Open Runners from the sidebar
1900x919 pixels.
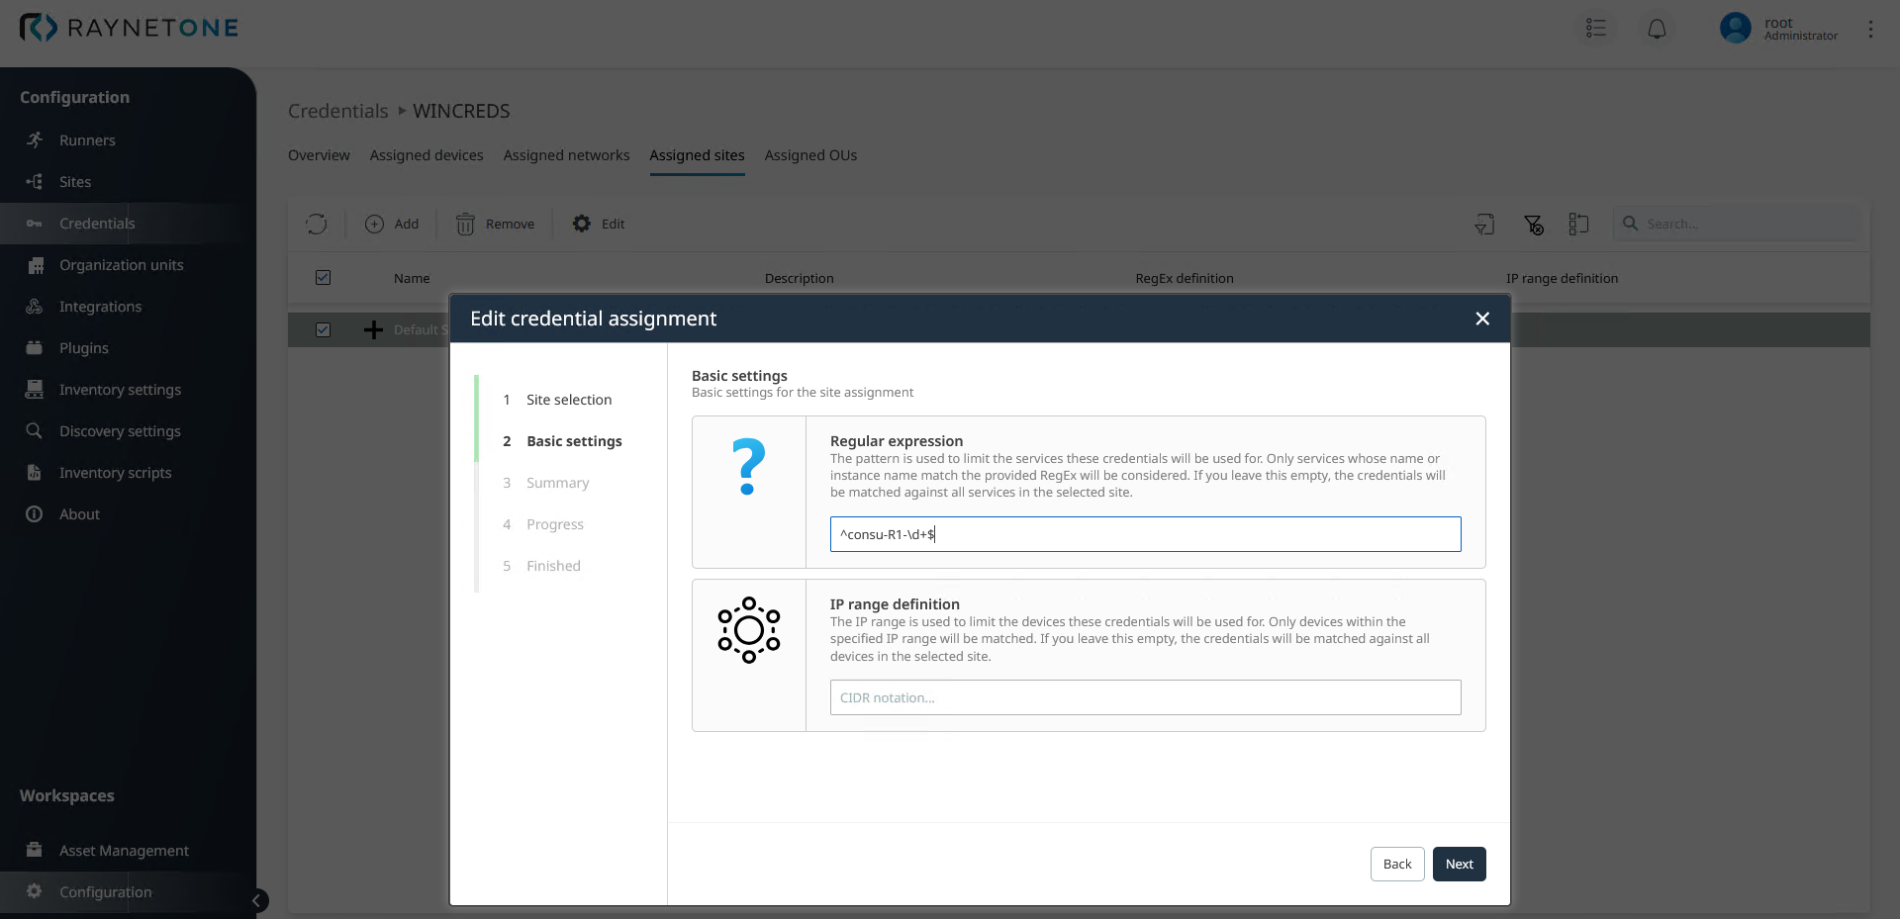87,140
